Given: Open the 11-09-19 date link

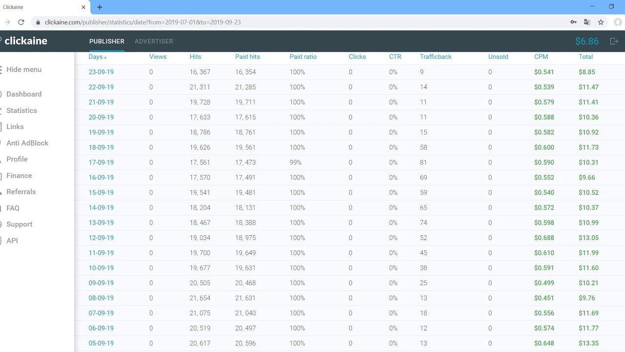Looking at the screenshot, I should pyautogui.click(x=101, y=253).
